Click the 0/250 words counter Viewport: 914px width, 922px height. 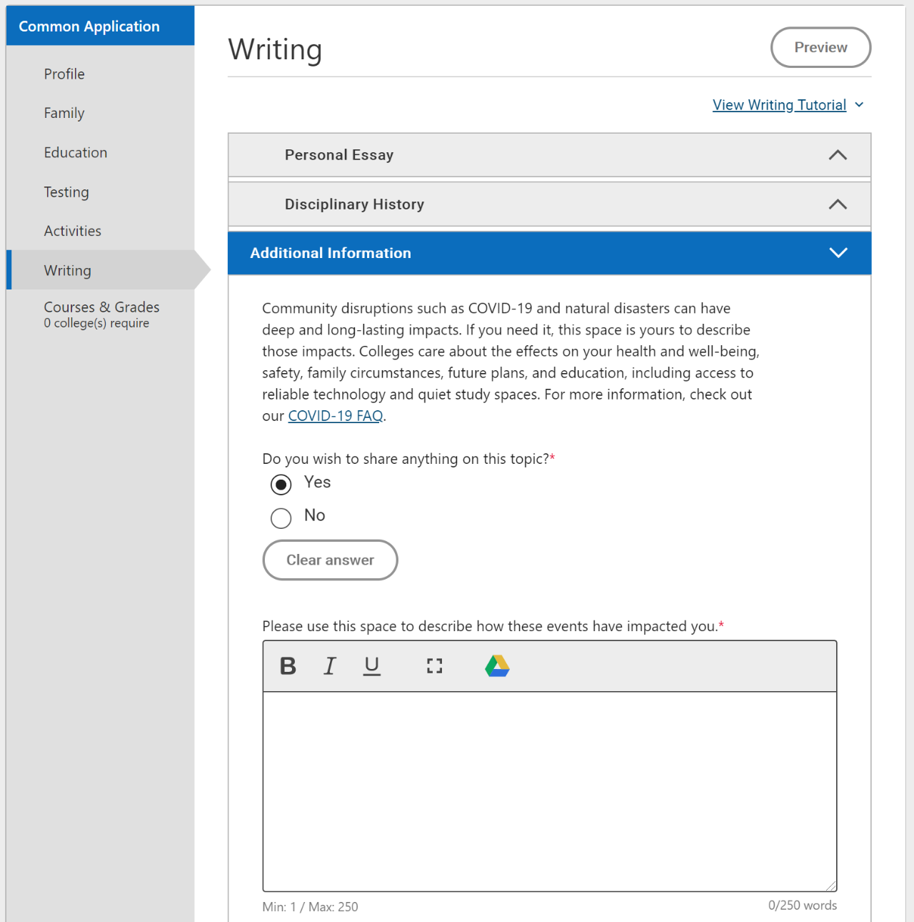coord(803,905)
